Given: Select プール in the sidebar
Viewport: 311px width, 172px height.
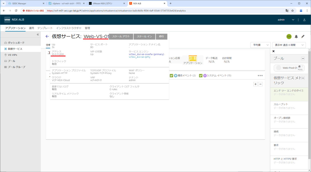Looking at the screenshot, I should click(x=20, y=61).
